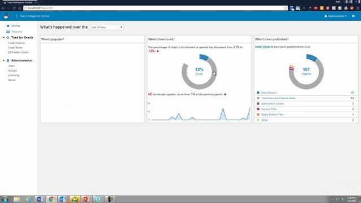
Task: Click the blue Data Objects legend swatch
Action: (x=258, y=92)
